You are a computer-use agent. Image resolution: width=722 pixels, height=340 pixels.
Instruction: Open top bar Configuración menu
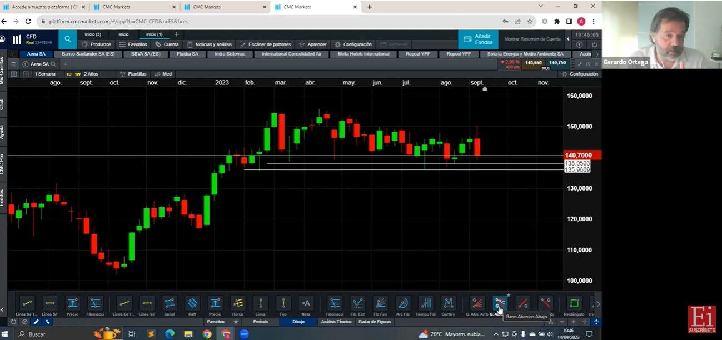(353, 44)
